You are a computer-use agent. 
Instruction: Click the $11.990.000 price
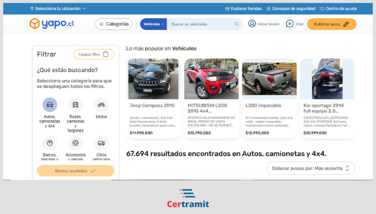(141, 133)
